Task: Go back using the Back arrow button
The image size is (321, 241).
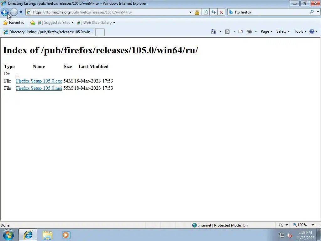Action: pos(5,12)
